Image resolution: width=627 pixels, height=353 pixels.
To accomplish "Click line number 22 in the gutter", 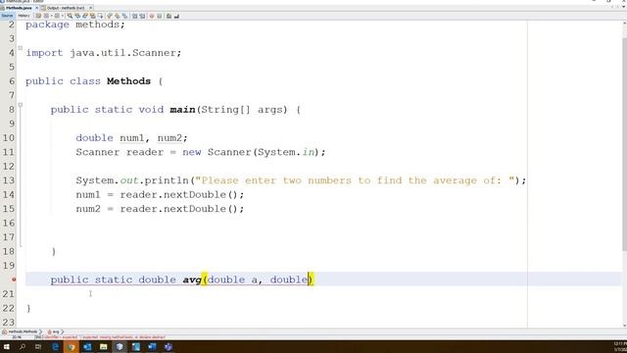I will pos(9,308).
